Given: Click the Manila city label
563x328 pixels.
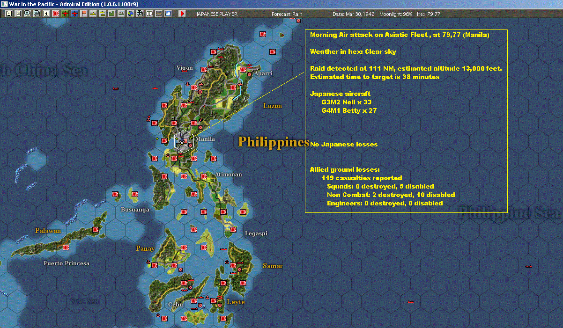Looking at the screenshot, I should (x=205, y=139).
